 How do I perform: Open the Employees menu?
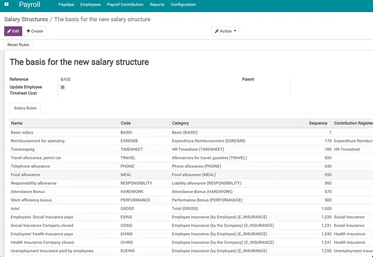(x=90, y=4)
